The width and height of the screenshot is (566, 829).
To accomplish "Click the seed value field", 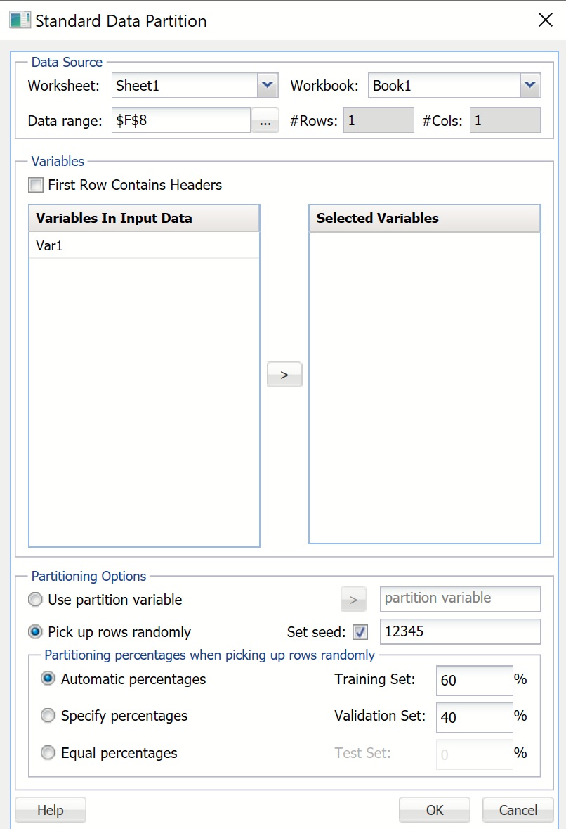I will 460,631.
